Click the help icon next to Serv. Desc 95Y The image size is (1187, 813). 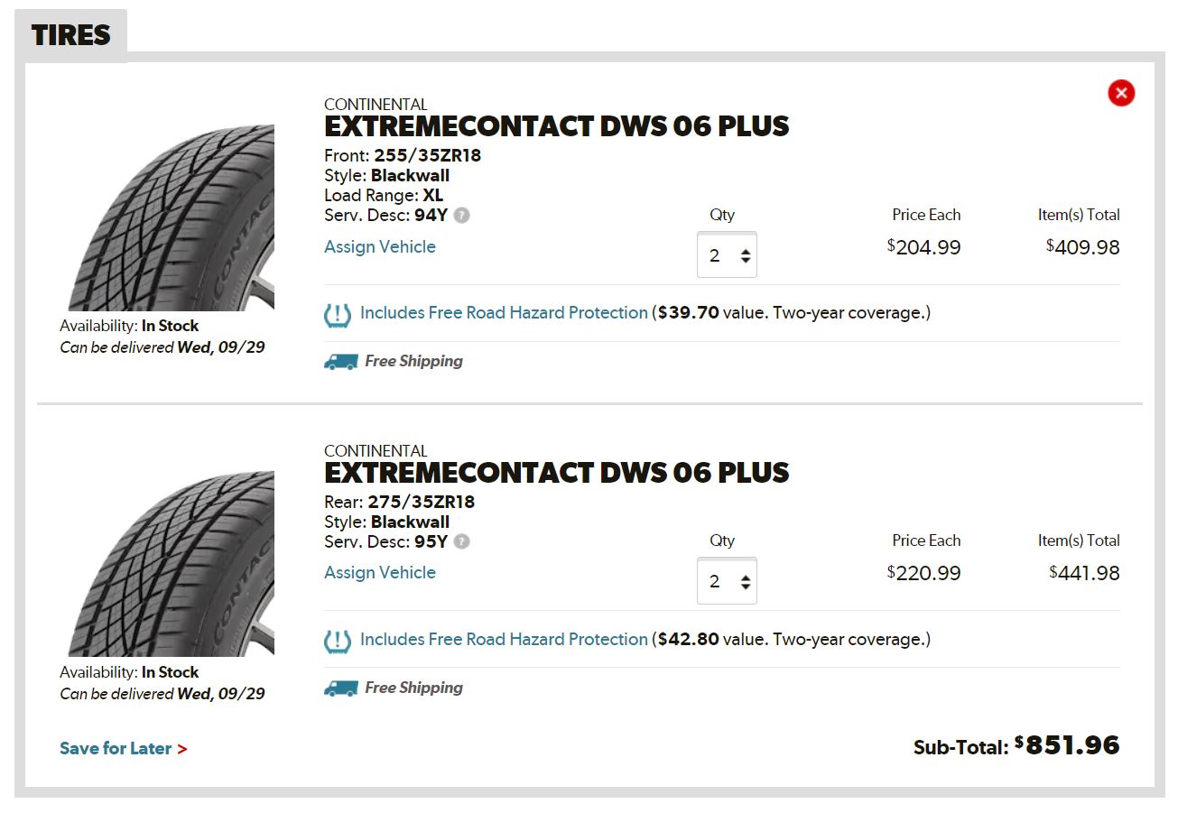point(461,542)
